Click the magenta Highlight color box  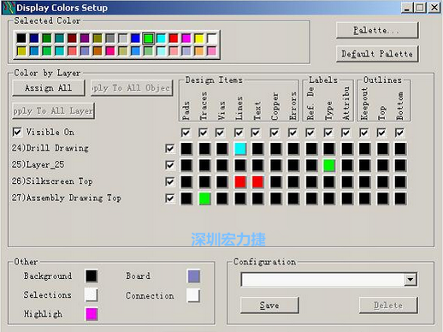92,314
